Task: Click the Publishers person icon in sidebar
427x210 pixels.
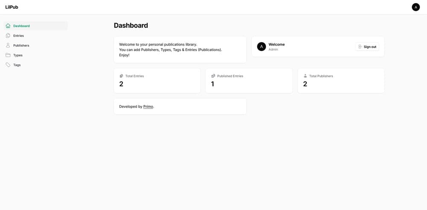Action: point(8,46)
